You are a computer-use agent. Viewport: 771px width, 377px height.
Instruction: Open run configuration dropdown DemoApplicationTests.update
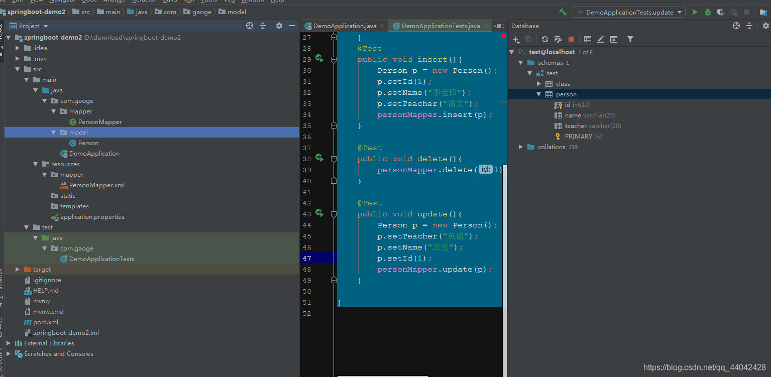point(629,12)
